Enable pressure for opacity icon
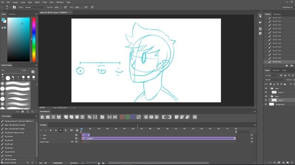 click(65, 7)
